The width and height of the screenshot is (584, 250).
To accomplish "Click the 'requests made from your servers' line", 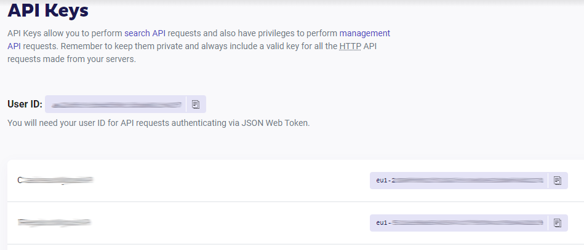I will pyautogui.click(x=71, y=60).
